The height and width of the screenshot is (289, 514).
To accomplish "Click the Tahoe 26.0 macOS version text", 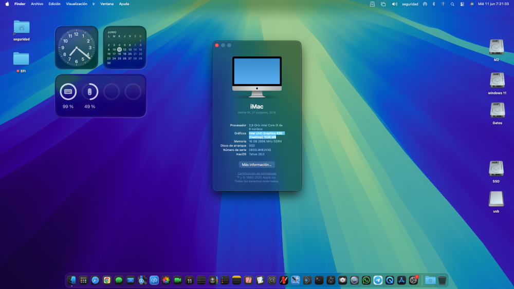I will pos(256,154).
